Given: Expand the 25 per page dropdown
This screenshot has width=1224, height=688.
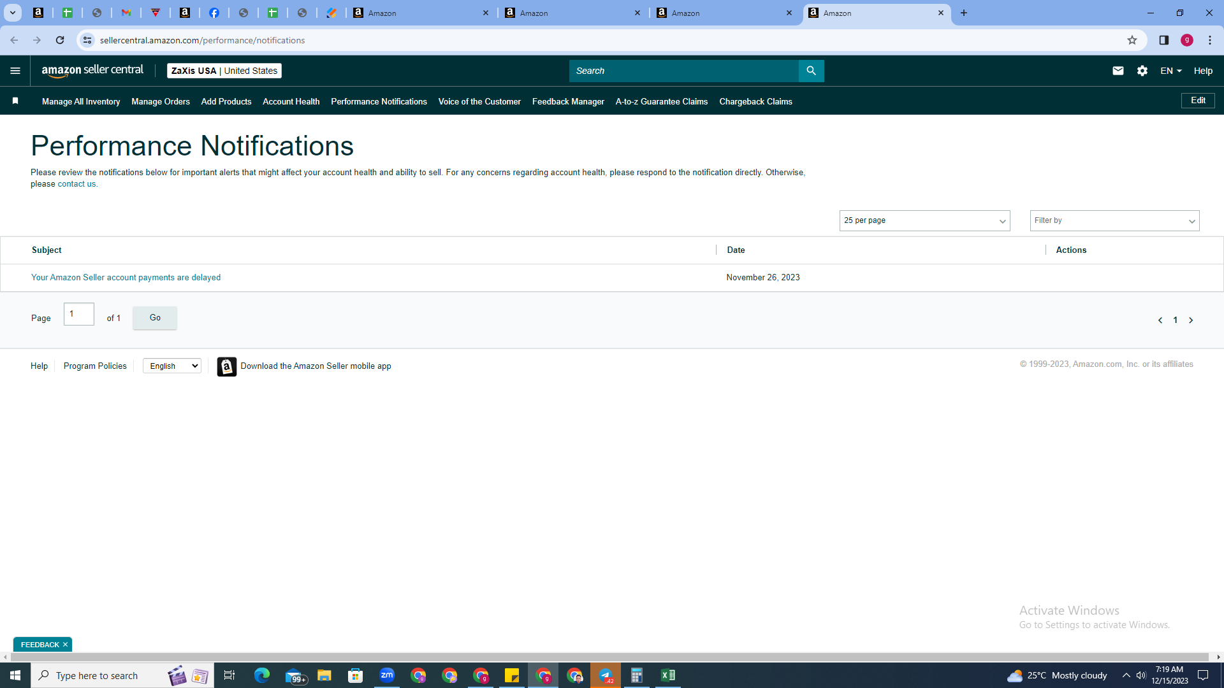Looking at the screenshot, I should pyautogui.click(x=924, y=220).
